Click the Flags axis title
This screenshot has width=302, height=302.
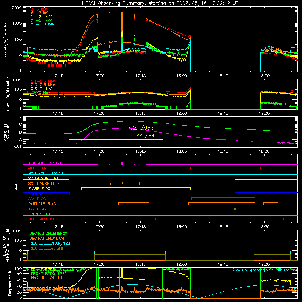pyautogui.click(x=15, y=188)
